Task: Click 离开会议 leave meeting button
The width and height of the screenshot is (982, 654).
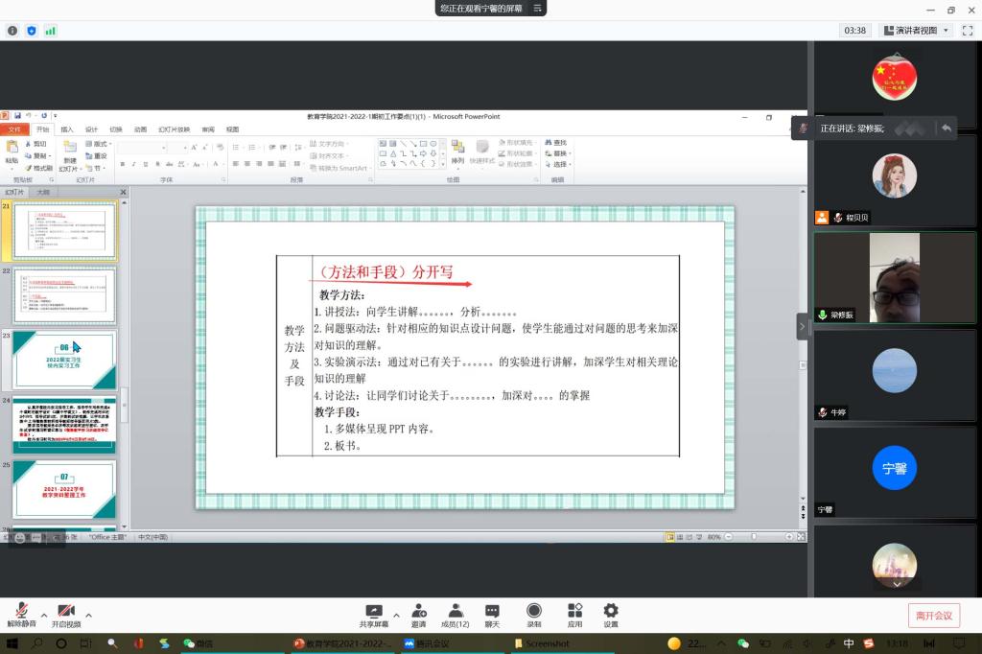Action: coord(933,616)
